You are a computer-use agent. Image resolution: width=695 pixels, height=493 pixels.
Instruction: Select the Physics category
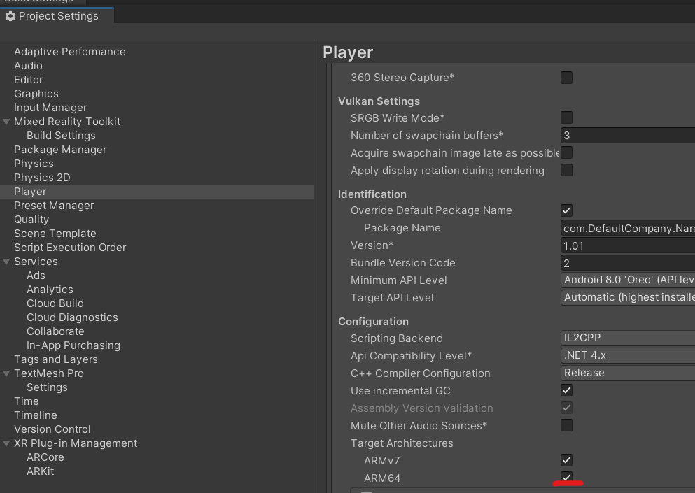pos(34,164)
